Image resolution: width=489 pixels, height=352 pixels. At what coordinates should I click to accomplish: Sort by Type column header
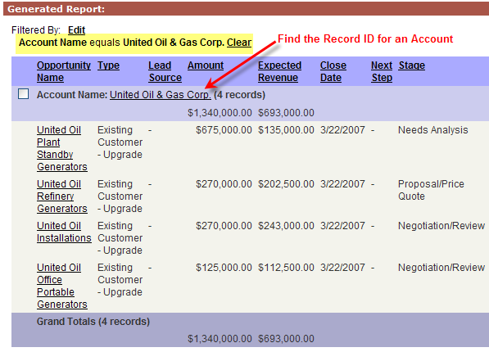(108, 65)
